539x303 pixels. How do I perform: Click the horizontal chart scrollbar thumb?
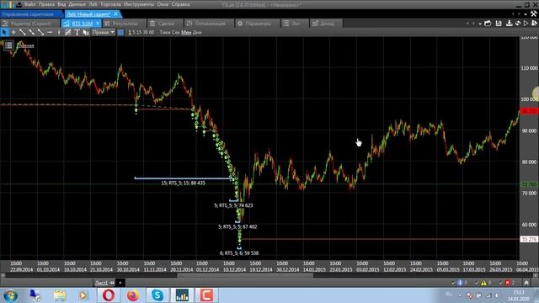[245, 275]
